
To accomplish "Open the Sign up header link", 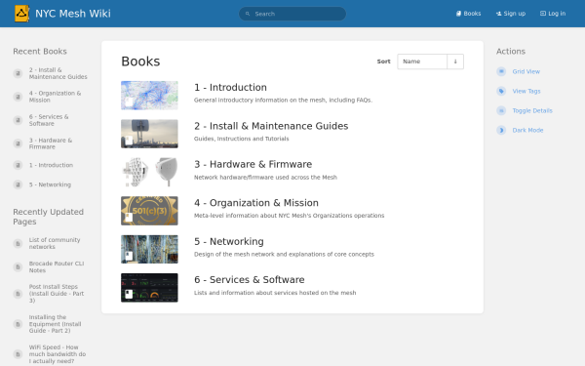I will 510,14.
